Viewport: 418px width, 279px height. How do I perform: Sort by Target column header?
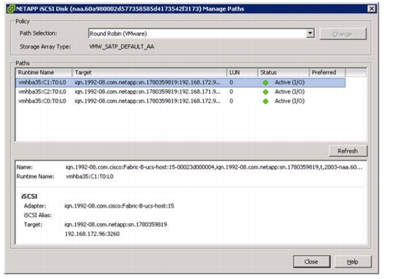tap(149, 73)
